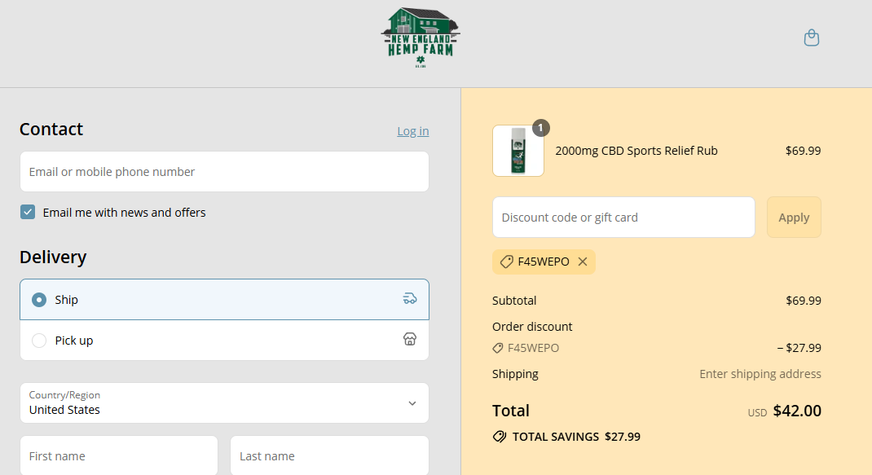Click the USD currency label
872x475 pixels.
(x=757, y=413)
